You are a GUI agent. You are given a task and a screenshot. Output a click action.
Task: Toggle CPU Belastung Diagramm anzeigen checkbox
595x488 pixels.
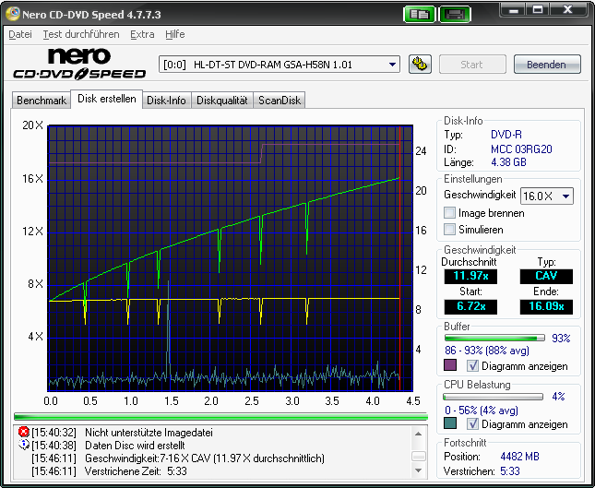point(472,423)
